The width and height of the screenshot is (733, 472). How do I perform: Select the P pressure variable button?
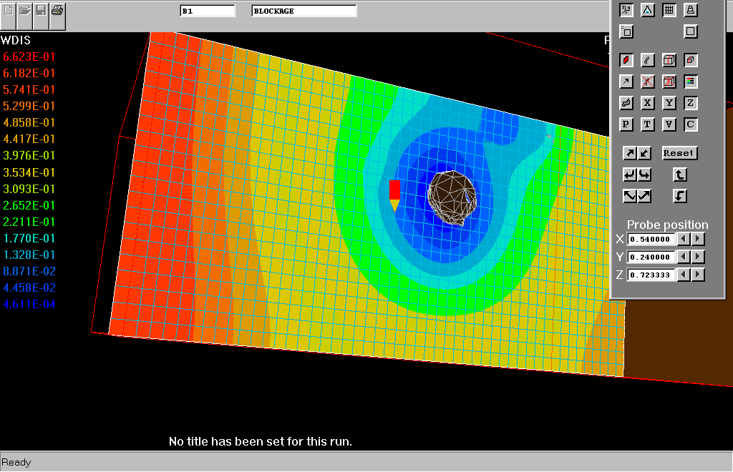(x=626, y=124)
